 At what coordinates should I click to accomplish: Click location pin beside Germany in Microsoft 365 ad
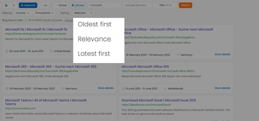coord(62,89)
